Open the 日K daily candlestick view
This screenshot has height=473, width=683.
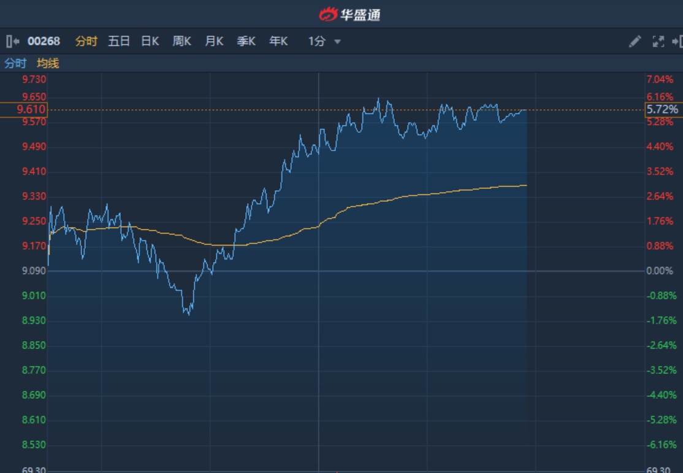click(150, 41)
